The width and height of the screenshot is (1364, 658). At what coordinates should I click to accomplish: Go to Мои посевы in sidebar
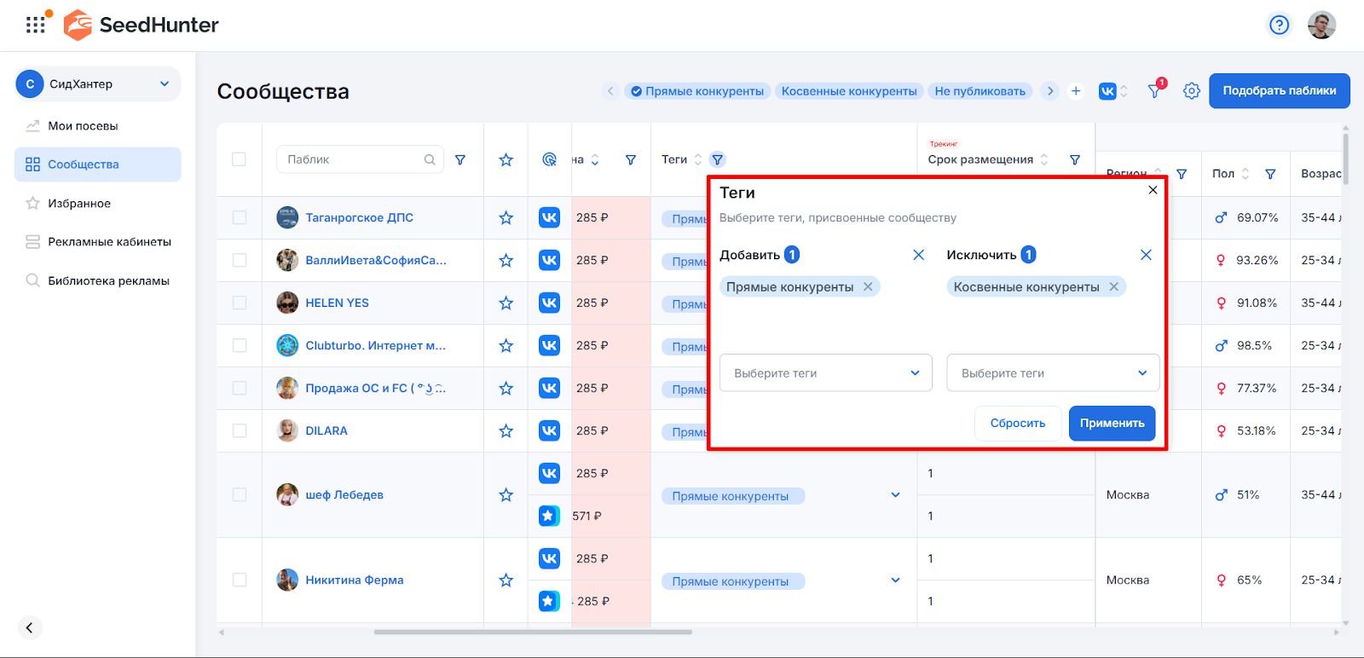(83, 126)
